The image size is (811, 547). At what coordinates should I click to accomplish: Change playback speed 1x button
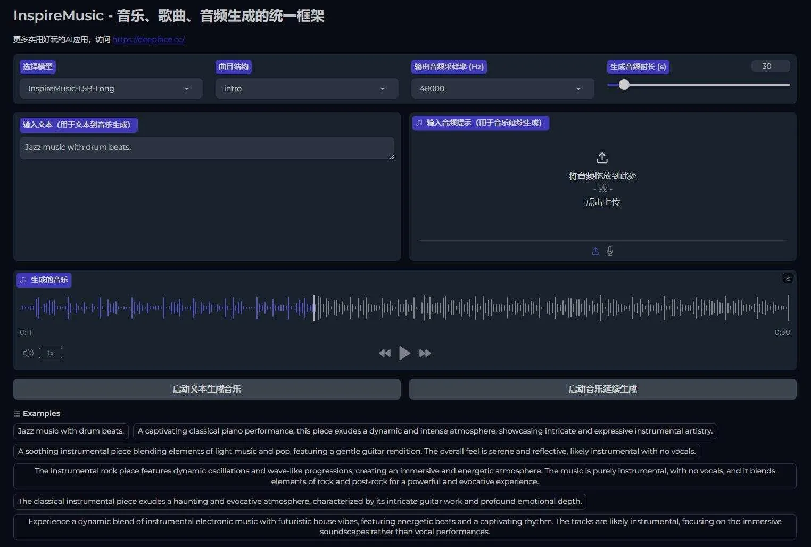point(51,353)
